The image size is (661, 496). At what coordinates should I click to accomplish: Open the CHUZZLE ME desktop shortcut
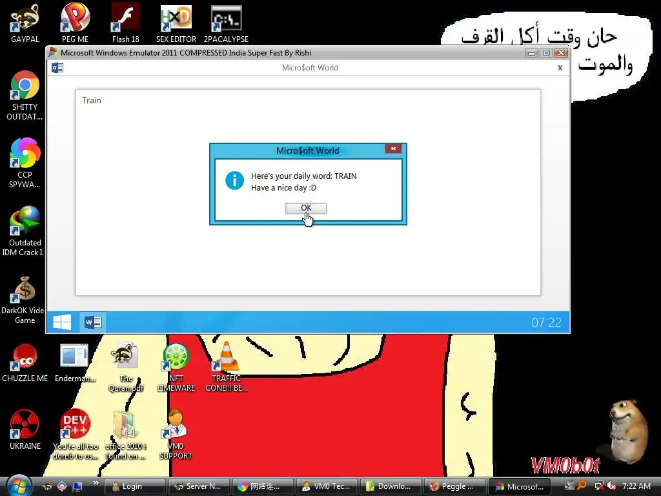(25, 363)
